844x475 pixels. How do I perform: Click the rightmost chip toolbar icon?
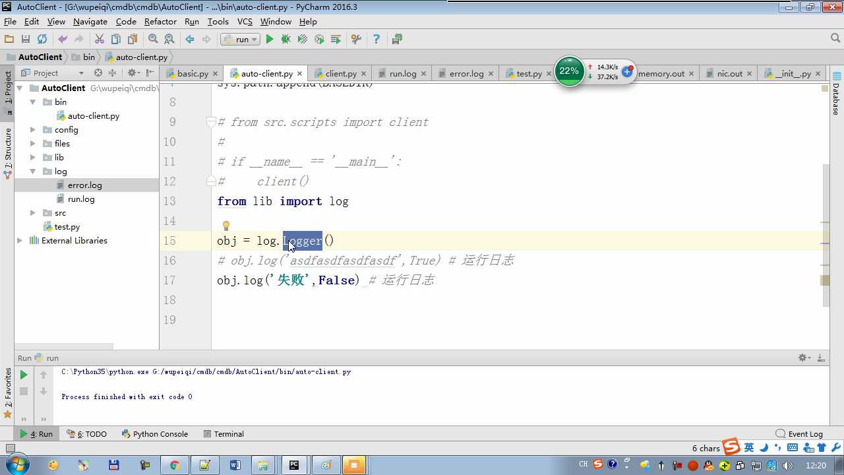397,40
